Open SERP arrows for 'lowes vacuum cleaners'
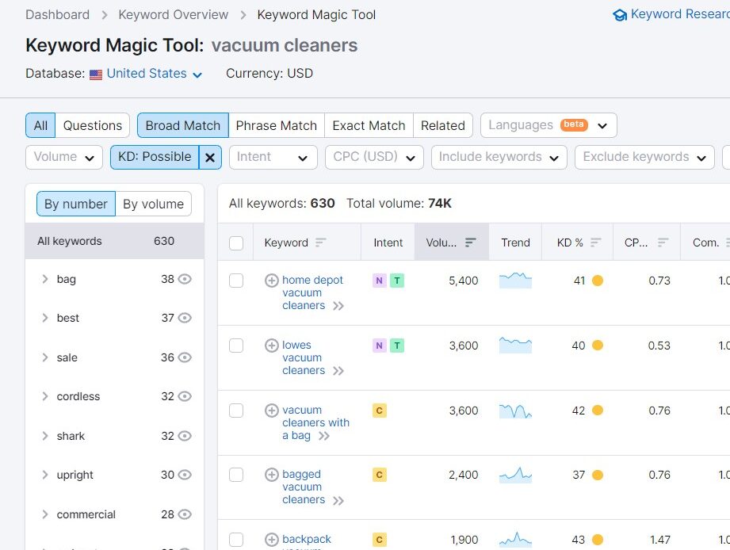The width and height of the screenshot is (730, 550). tap(338, 371)
